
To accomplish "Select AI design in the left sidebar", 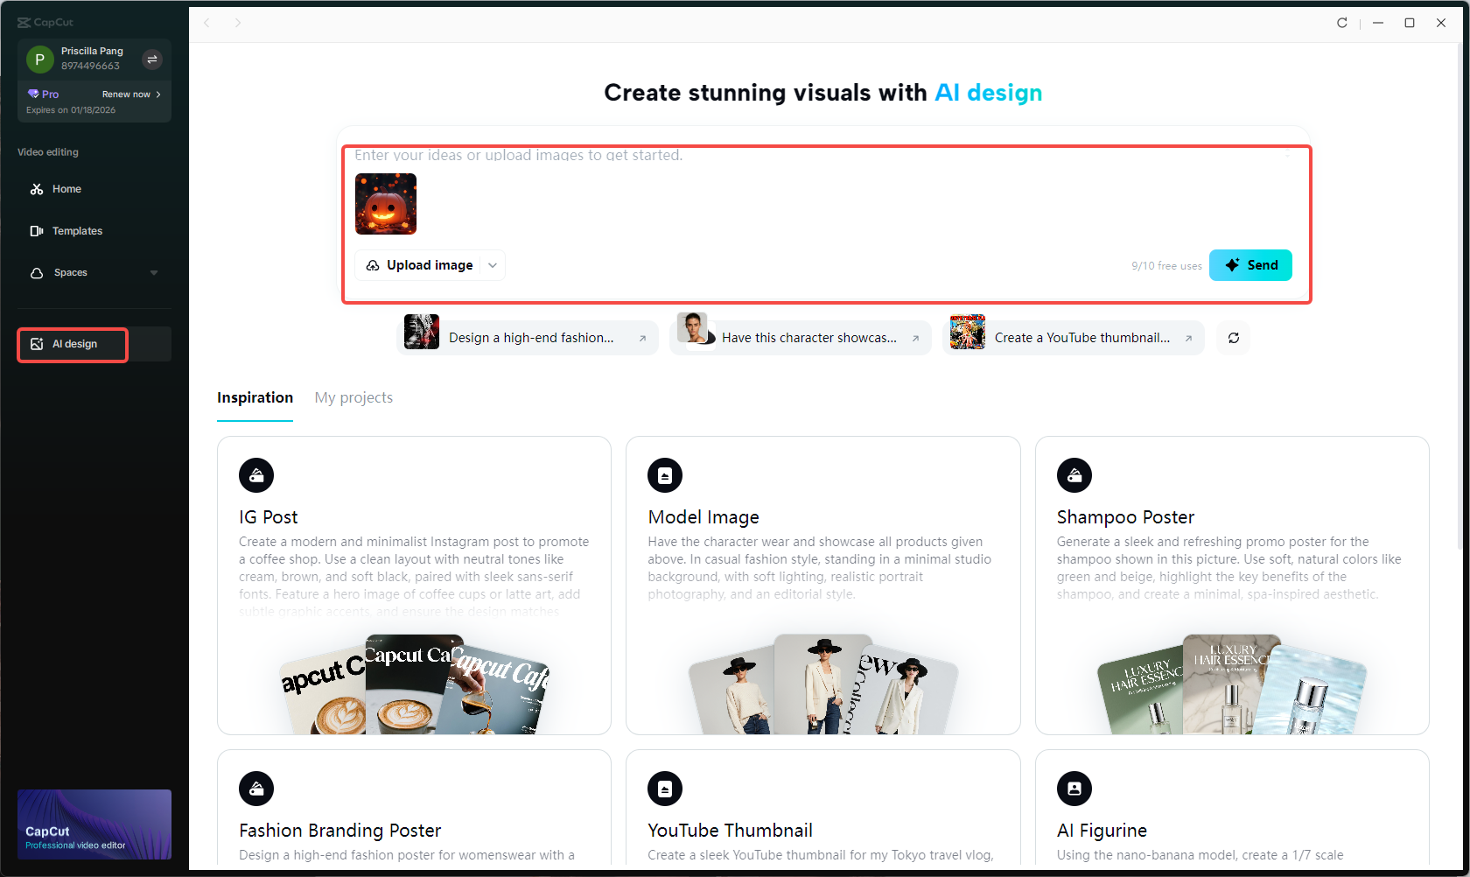I will click(x=72, y=343).
